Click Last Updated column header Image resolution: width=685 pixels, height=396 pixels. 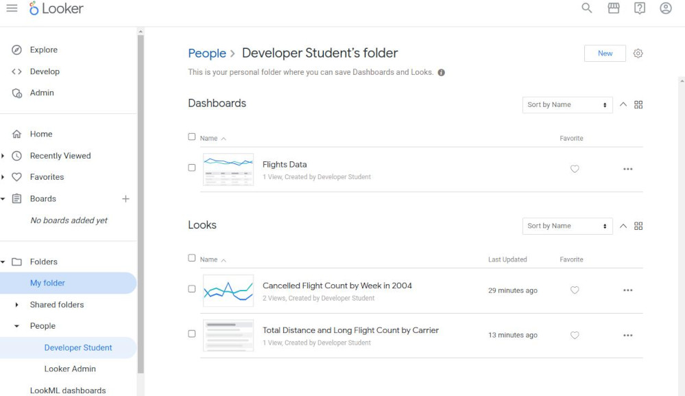[x=507, y=259]
